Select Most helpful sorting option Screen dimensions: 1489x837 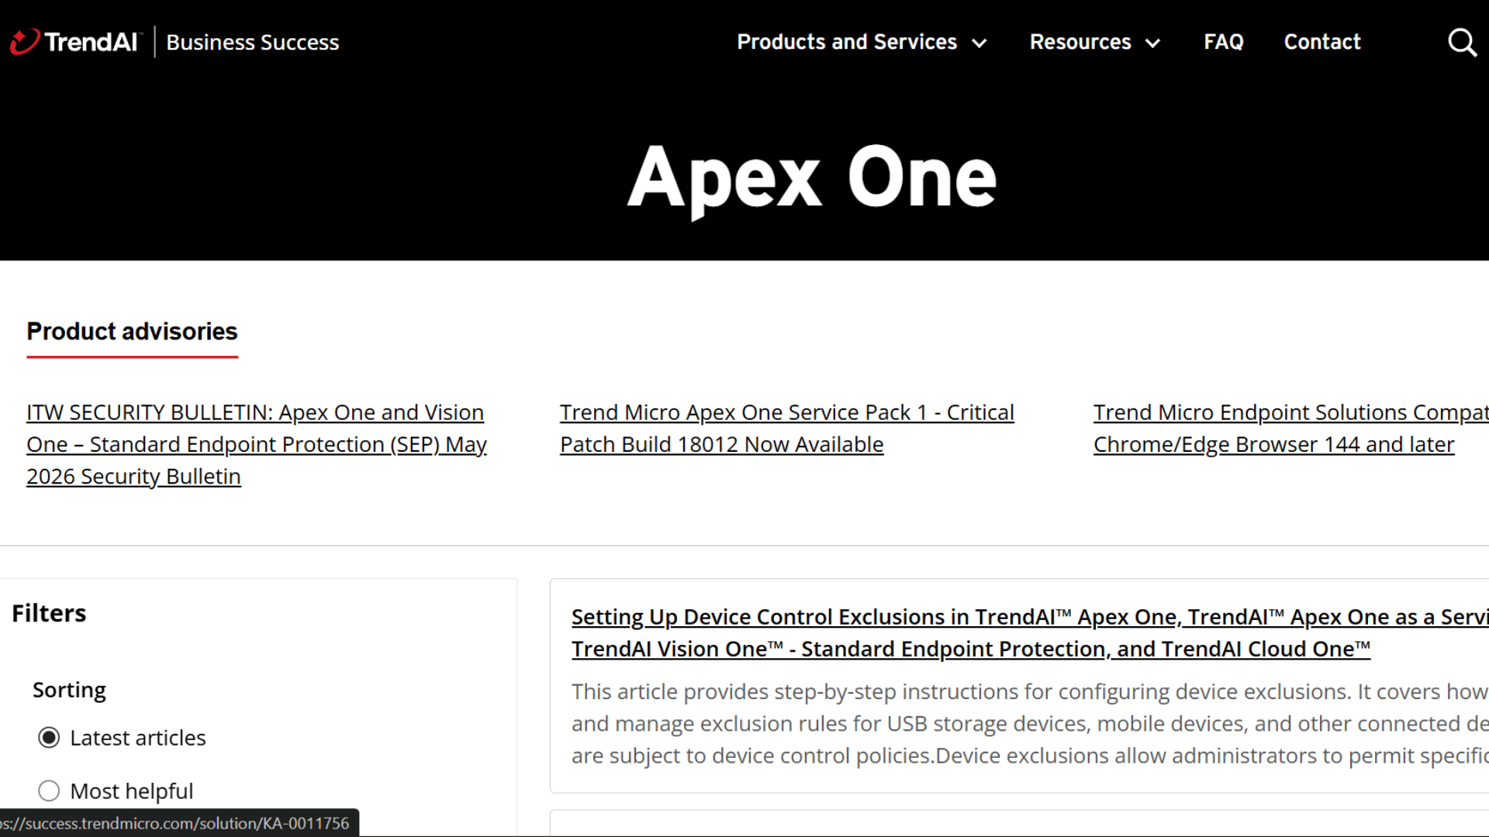(116, 791)
